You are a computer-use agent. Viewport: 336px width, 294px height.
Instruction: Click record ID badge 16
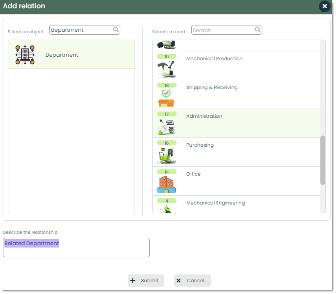coord(167,143)
